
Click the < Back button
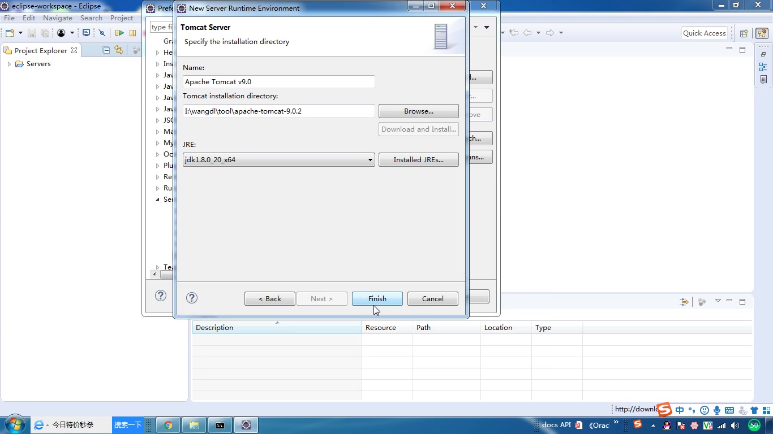270,299
